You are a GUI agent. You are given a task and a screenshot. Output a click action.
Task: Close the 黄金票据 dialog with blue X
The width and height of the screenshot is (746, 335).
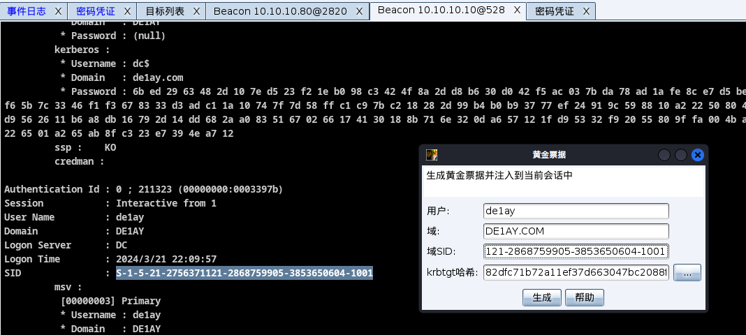[698, 155]
